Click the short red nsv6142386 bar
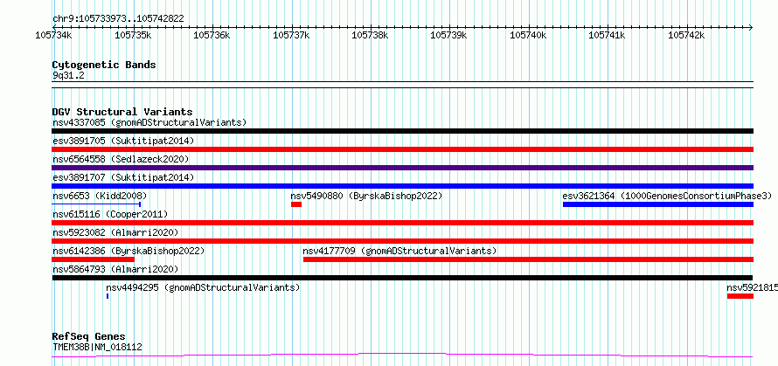The image size is (778, 366). coord(94,259)
